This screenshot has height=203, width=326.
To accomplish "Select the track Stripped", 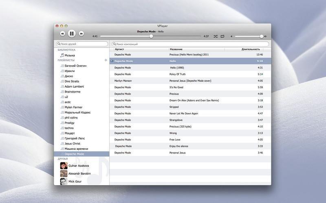I will pos(190,107).
